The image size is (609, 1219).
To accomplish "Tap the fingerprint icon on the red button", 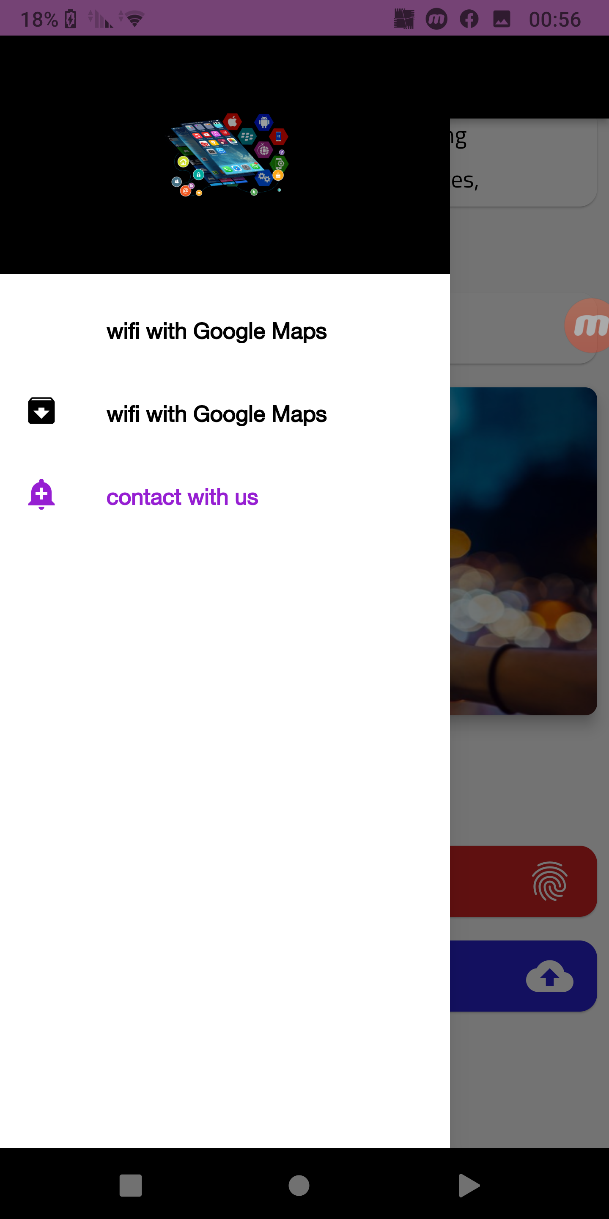I will coord(549,881).
